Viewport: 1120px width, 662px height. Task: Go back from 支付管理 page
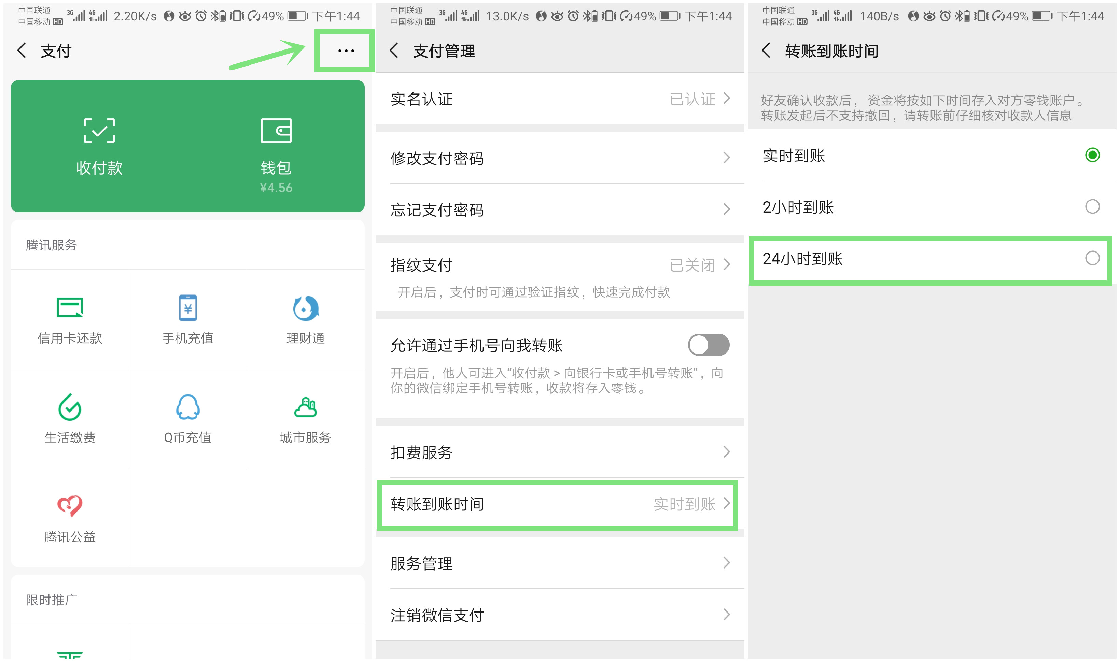pyautogui.click(x=395, y=51)
